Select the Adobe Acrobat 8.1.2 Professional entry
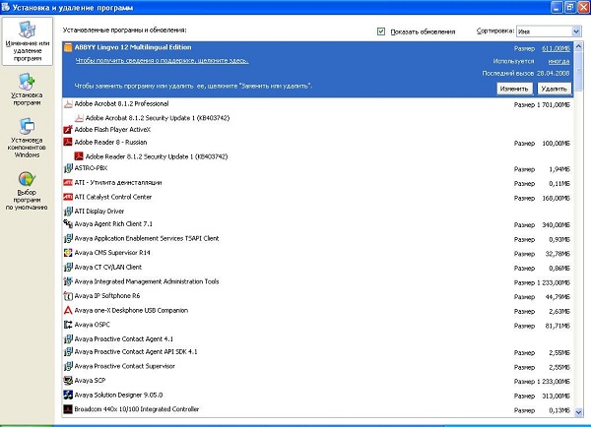The image size is (591, 427). point(318,104)
